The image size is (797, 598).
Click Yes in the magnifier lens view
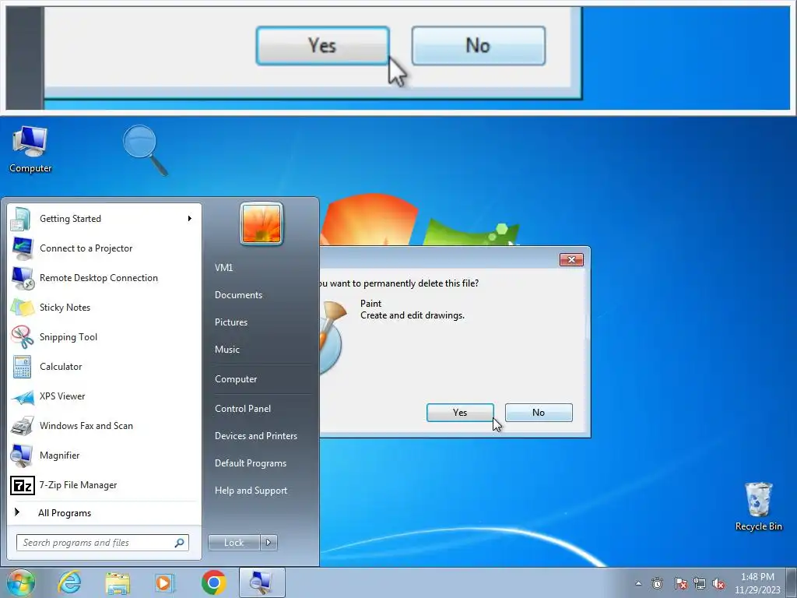click(x=323, y=46)
